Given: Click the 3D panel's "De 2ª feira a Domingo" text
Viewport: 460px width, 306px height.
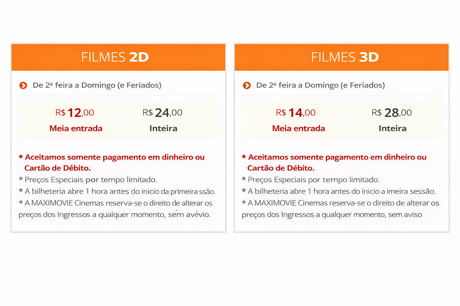Looking at the screenshot, I should 320,85.
